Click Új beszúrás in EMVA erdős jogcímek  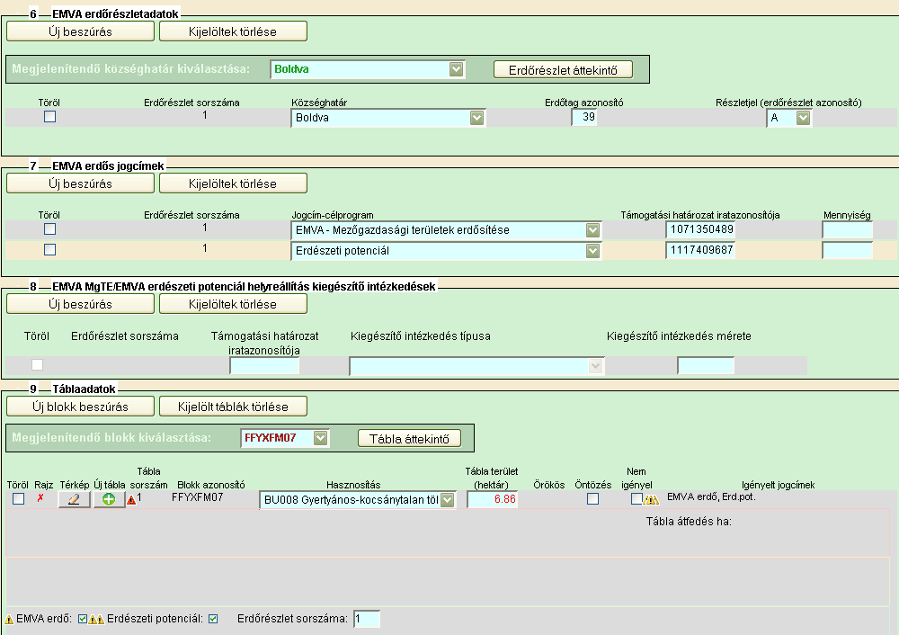[x=80, y=183]
